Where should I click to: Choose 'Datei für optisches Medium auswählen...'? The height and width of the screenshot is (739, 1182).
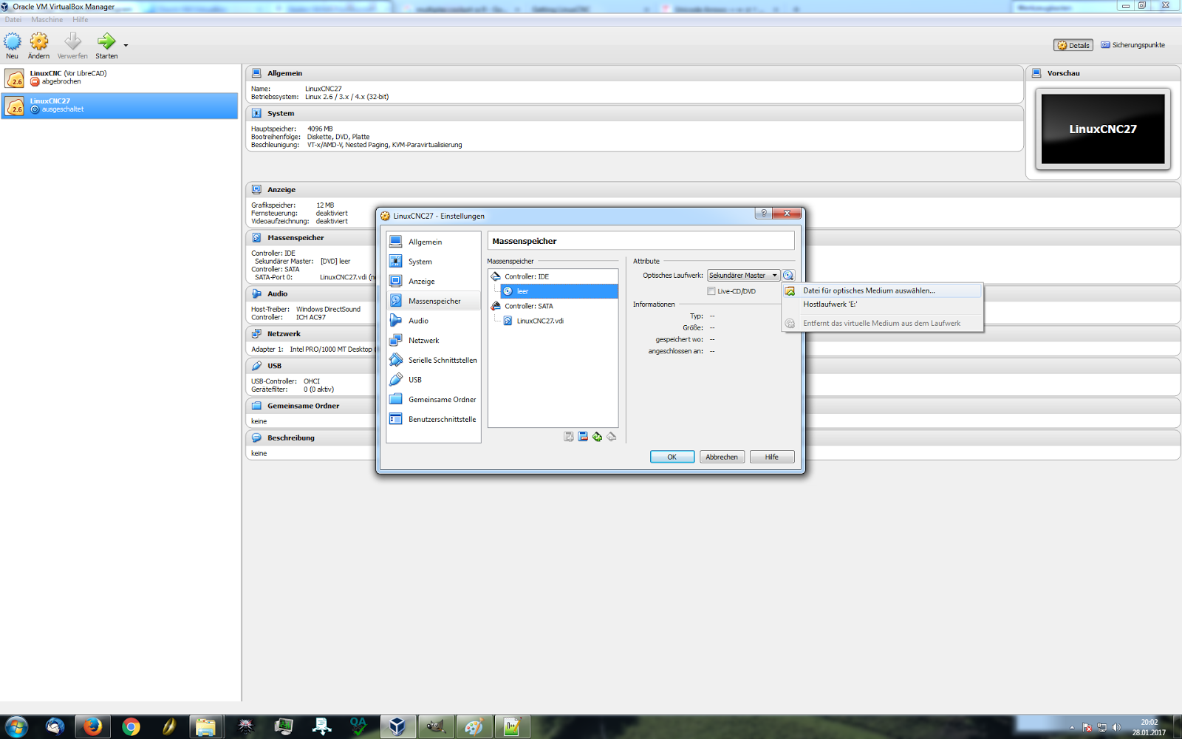coord(883,291)
